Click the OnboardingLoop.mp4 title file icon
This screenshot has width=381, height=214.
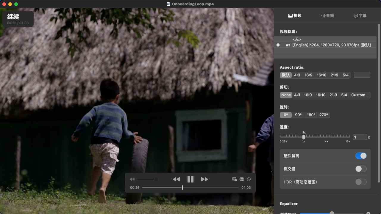click(168, 4)
